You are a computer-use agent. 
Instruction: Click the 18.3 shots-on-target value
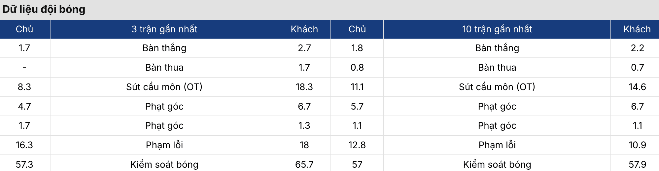(304, 87)
